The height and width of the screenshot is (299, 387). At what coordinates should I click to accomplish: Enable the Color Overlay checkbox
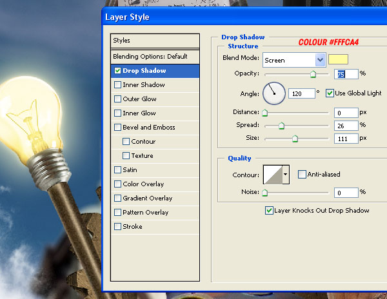(118, 184)
